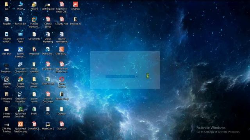Screen dimensions: 250x140
Task: Launch the Recuva shortcut
Action: [x=34, y=6]
